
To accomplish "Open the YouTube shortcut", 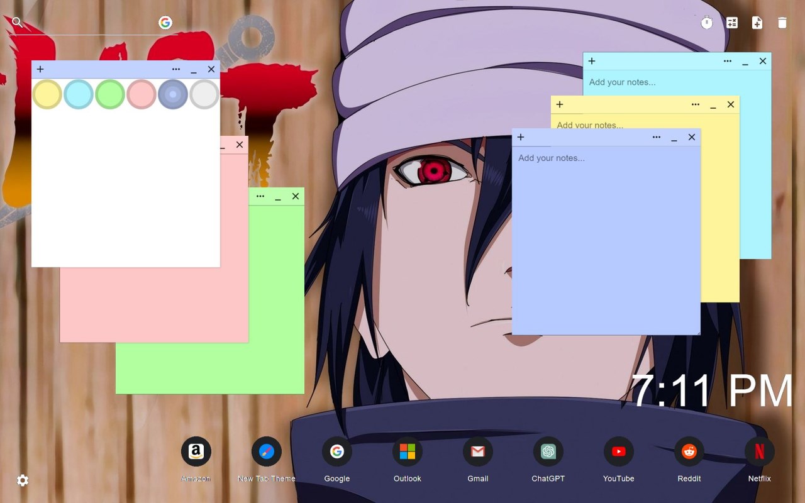I will click(x=619, y=451).
